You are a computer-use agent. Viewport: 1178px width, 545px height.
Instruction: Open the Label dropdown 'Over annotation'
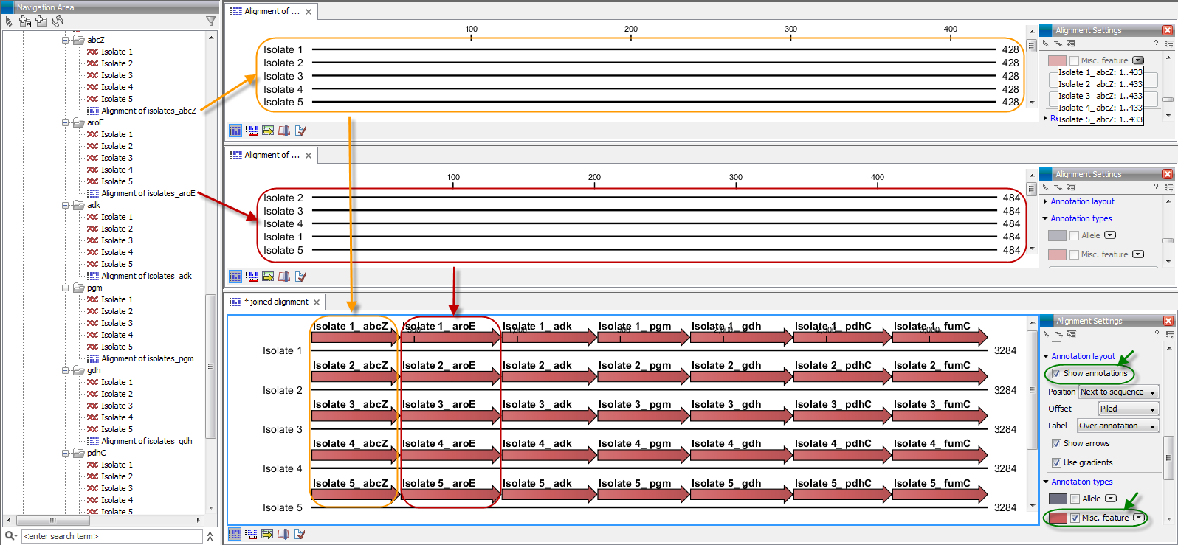pos(1117,426)
